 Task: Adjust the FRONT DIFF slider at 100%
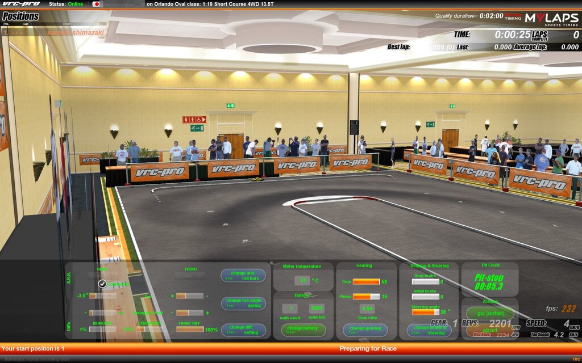point(190,330)
